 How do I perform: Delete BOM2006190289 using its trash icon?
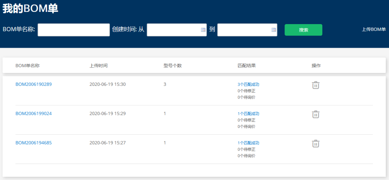click(316, 85)
